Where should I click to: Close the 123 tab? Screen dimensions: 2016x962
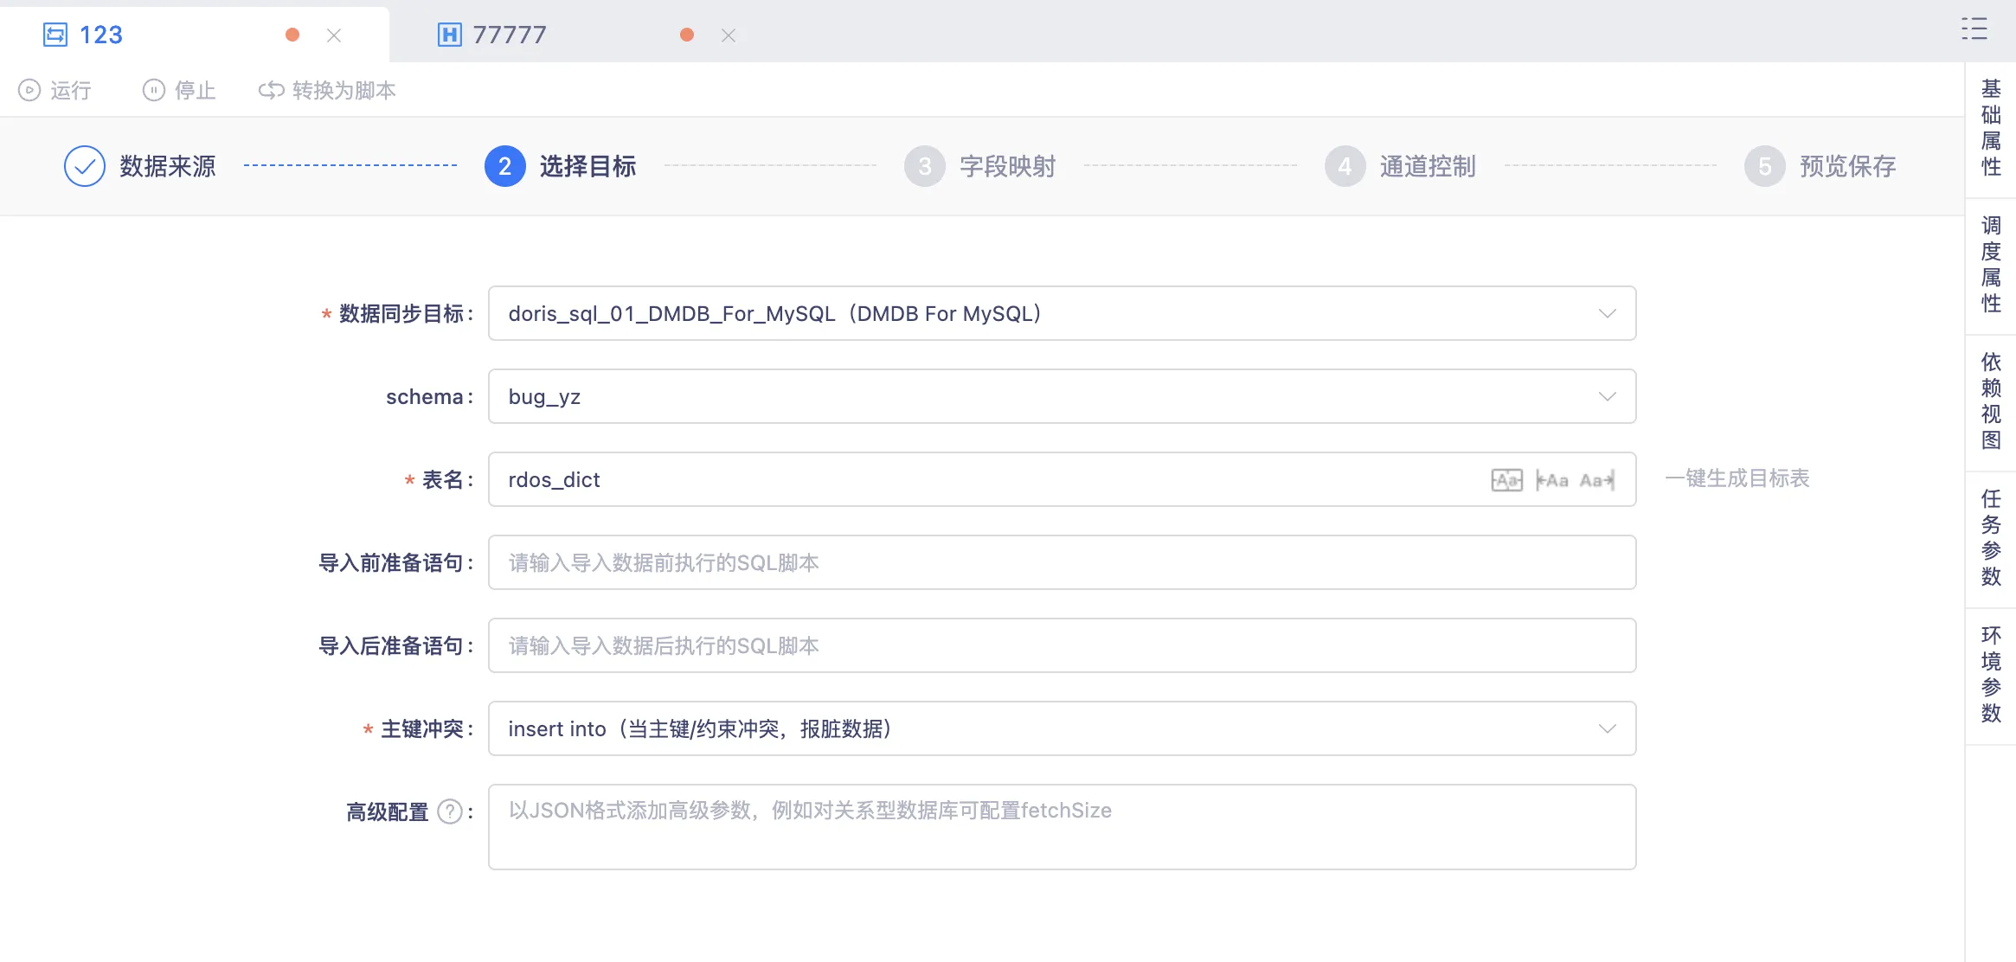click(x=334, y=35)
